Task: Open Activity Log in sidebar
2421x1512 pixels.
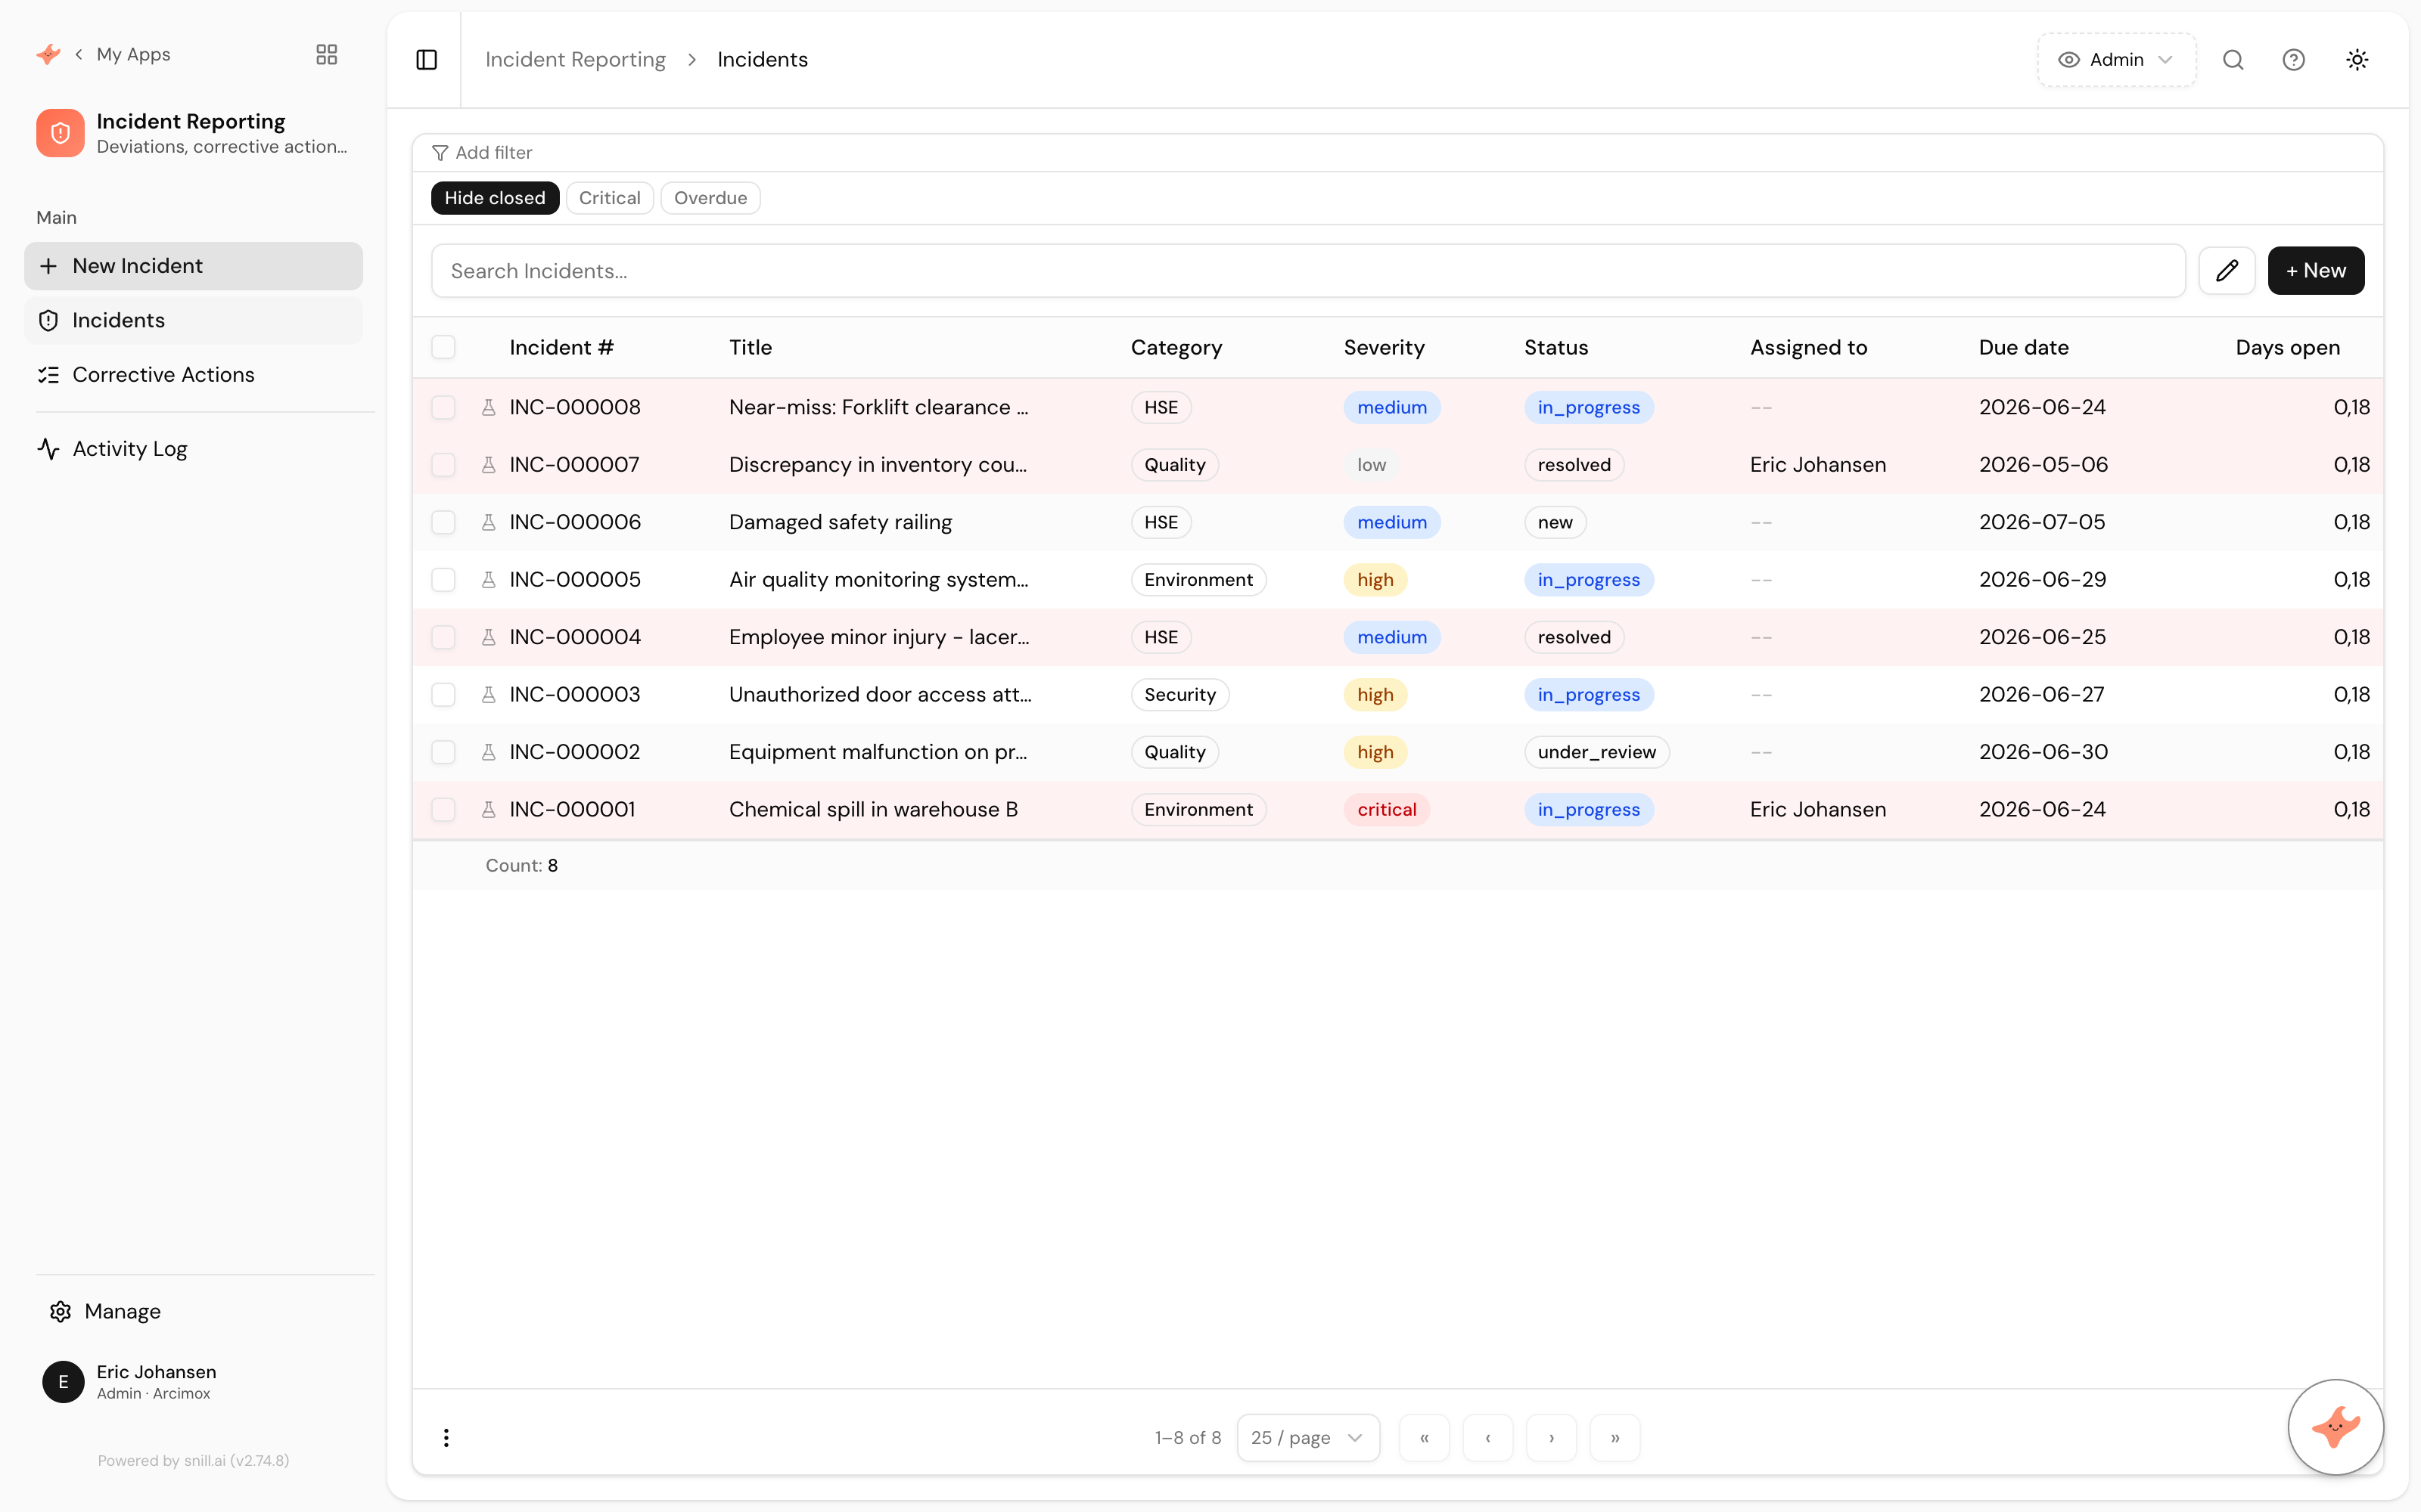Action: tap(193, 449)
